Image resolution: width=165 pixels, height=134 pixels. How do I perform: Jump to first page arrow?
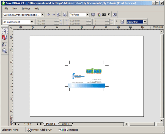[x=15, y=124]
